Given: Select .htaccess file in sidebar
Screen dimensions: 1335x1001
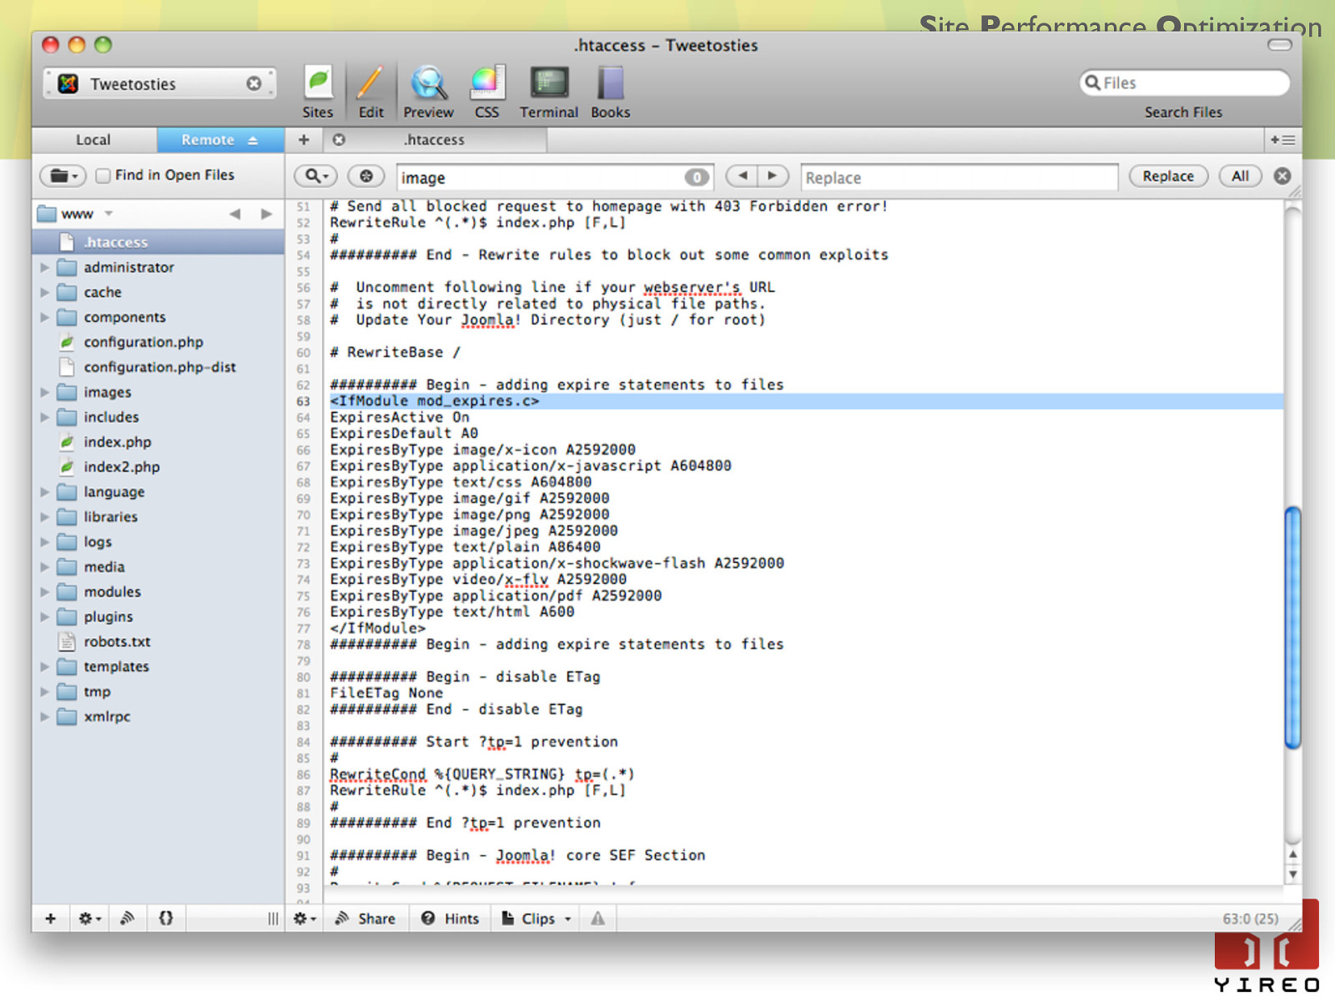Looking at the screenshot, I should click(159, 242).
